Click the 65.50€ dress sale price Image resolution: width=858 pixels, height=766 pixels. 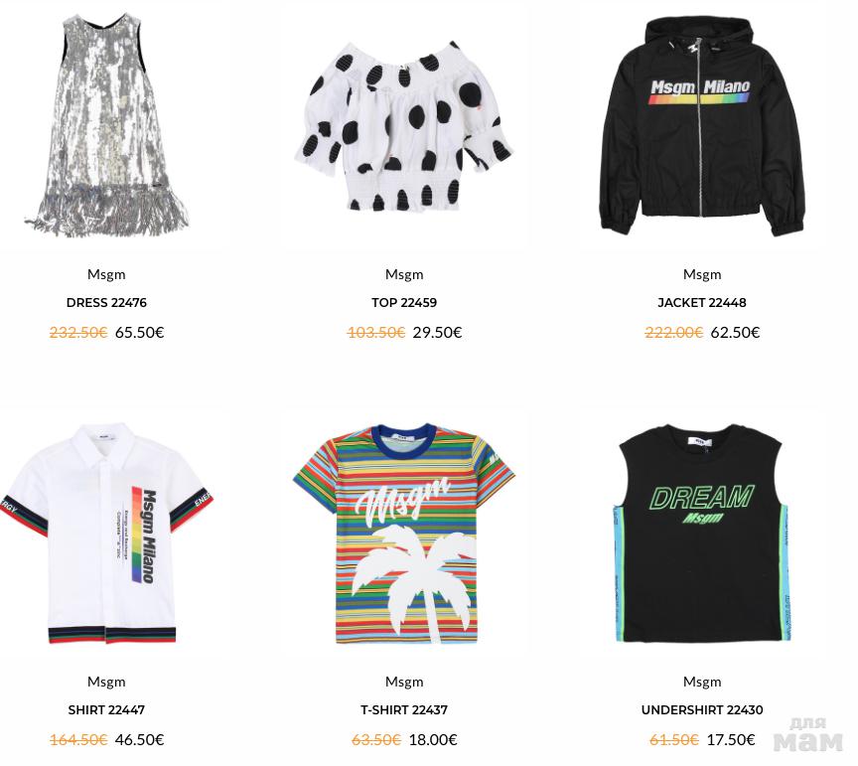(140, 333)
